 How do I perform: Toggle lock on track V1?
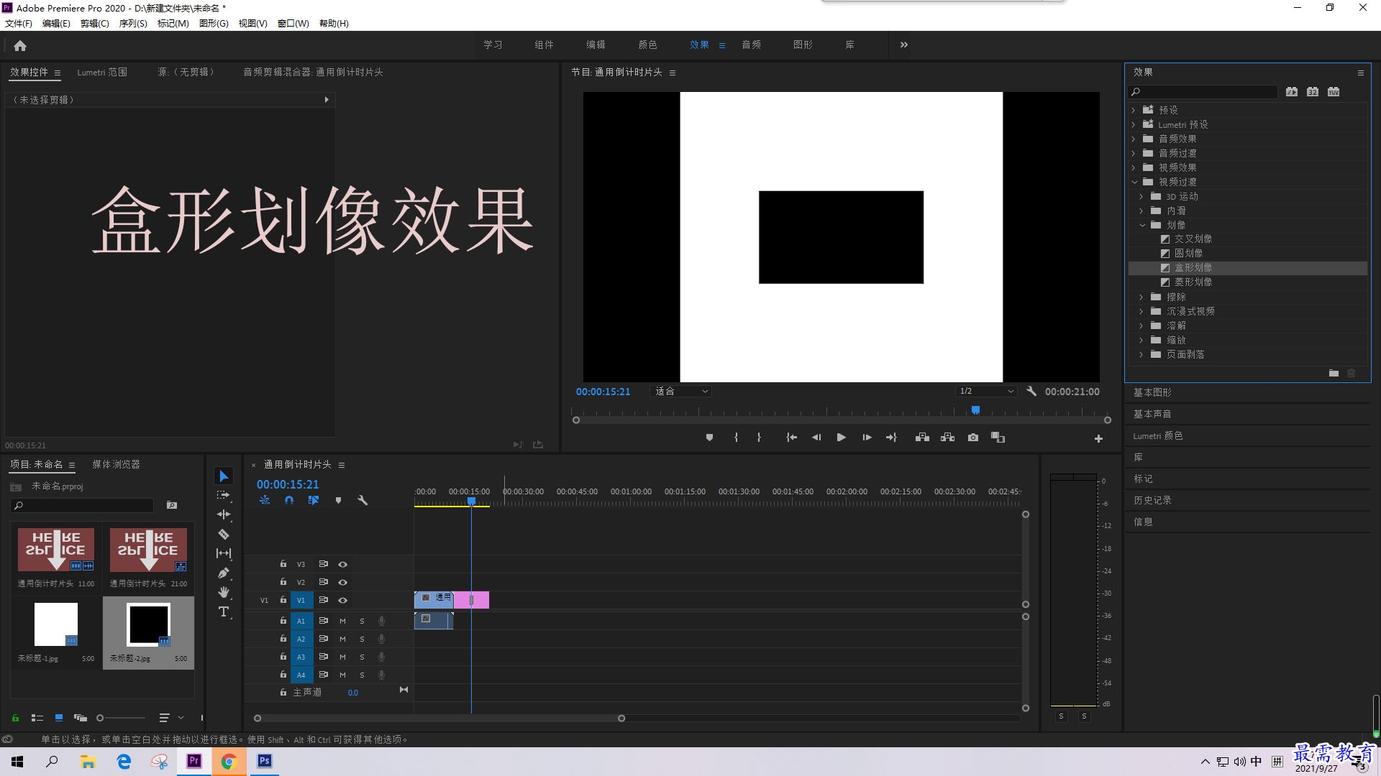(x=283, y=600)
